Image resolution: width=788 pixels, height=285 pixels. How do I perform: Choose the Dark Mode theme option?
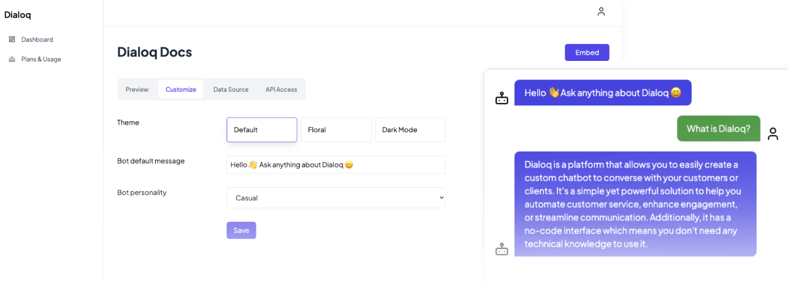click(x=411, y=130)
